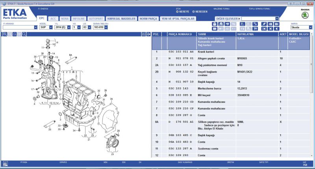Screen dimensions: 315x169
Task: Click the split layout icon above diagram
Action: (x=144, y=34)
